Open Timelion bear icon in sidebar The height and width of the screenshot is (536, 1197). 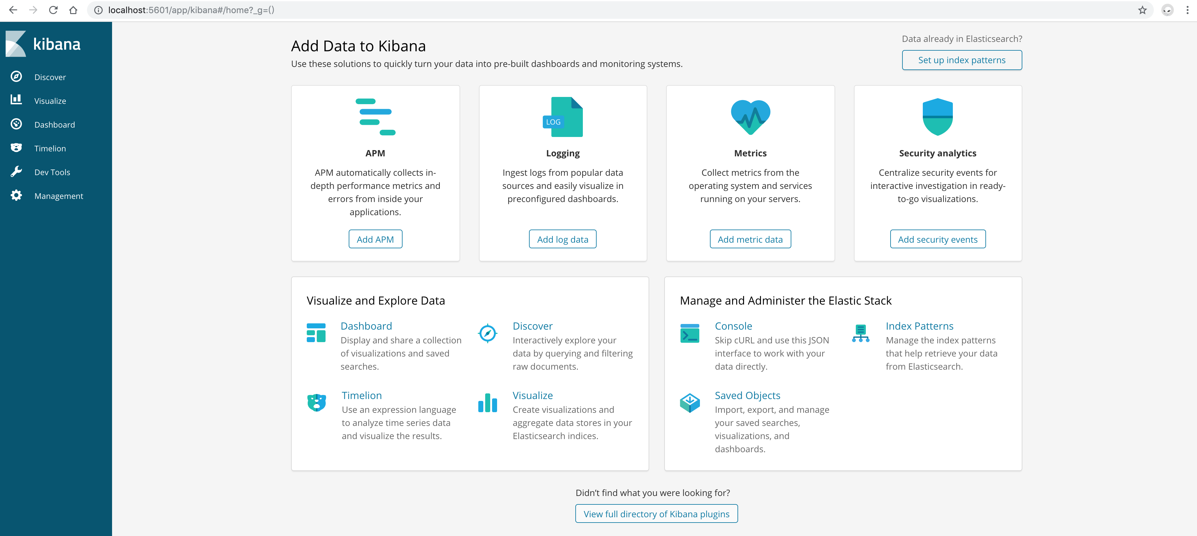click(16, 148)
